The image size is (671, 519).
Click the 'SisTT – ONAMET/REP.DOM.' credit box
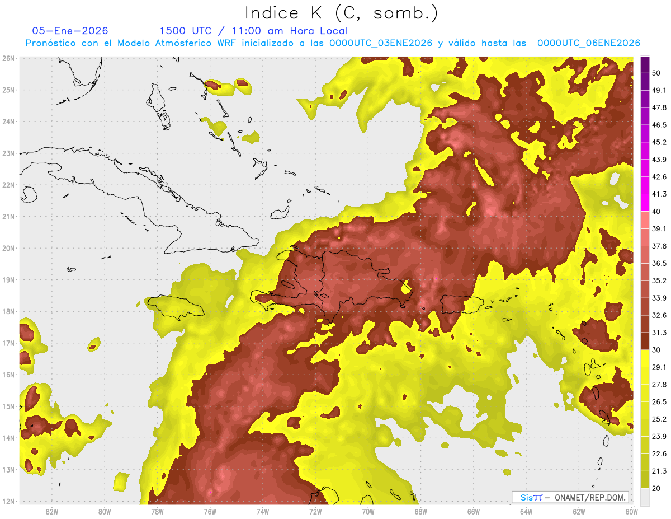[x=570, y=497]
